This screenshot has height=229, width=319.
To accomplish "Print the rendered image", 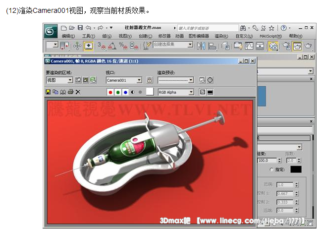I will click(x=71, y=92).
